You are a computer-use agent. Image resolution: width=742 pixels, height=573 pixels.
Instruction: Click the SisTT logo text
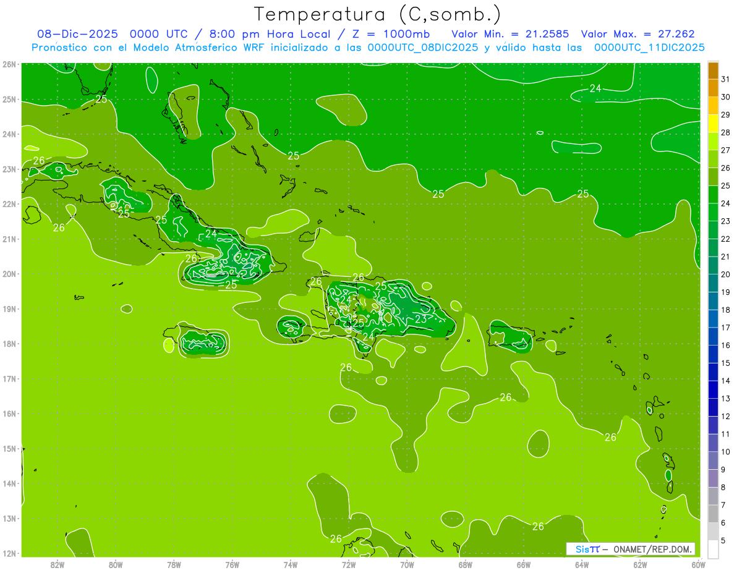587,549
